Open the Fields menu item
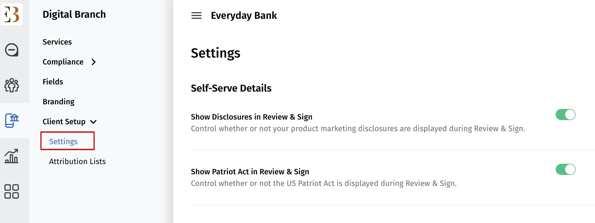This screenshot has width=595, height=223. tap(53, 82)
